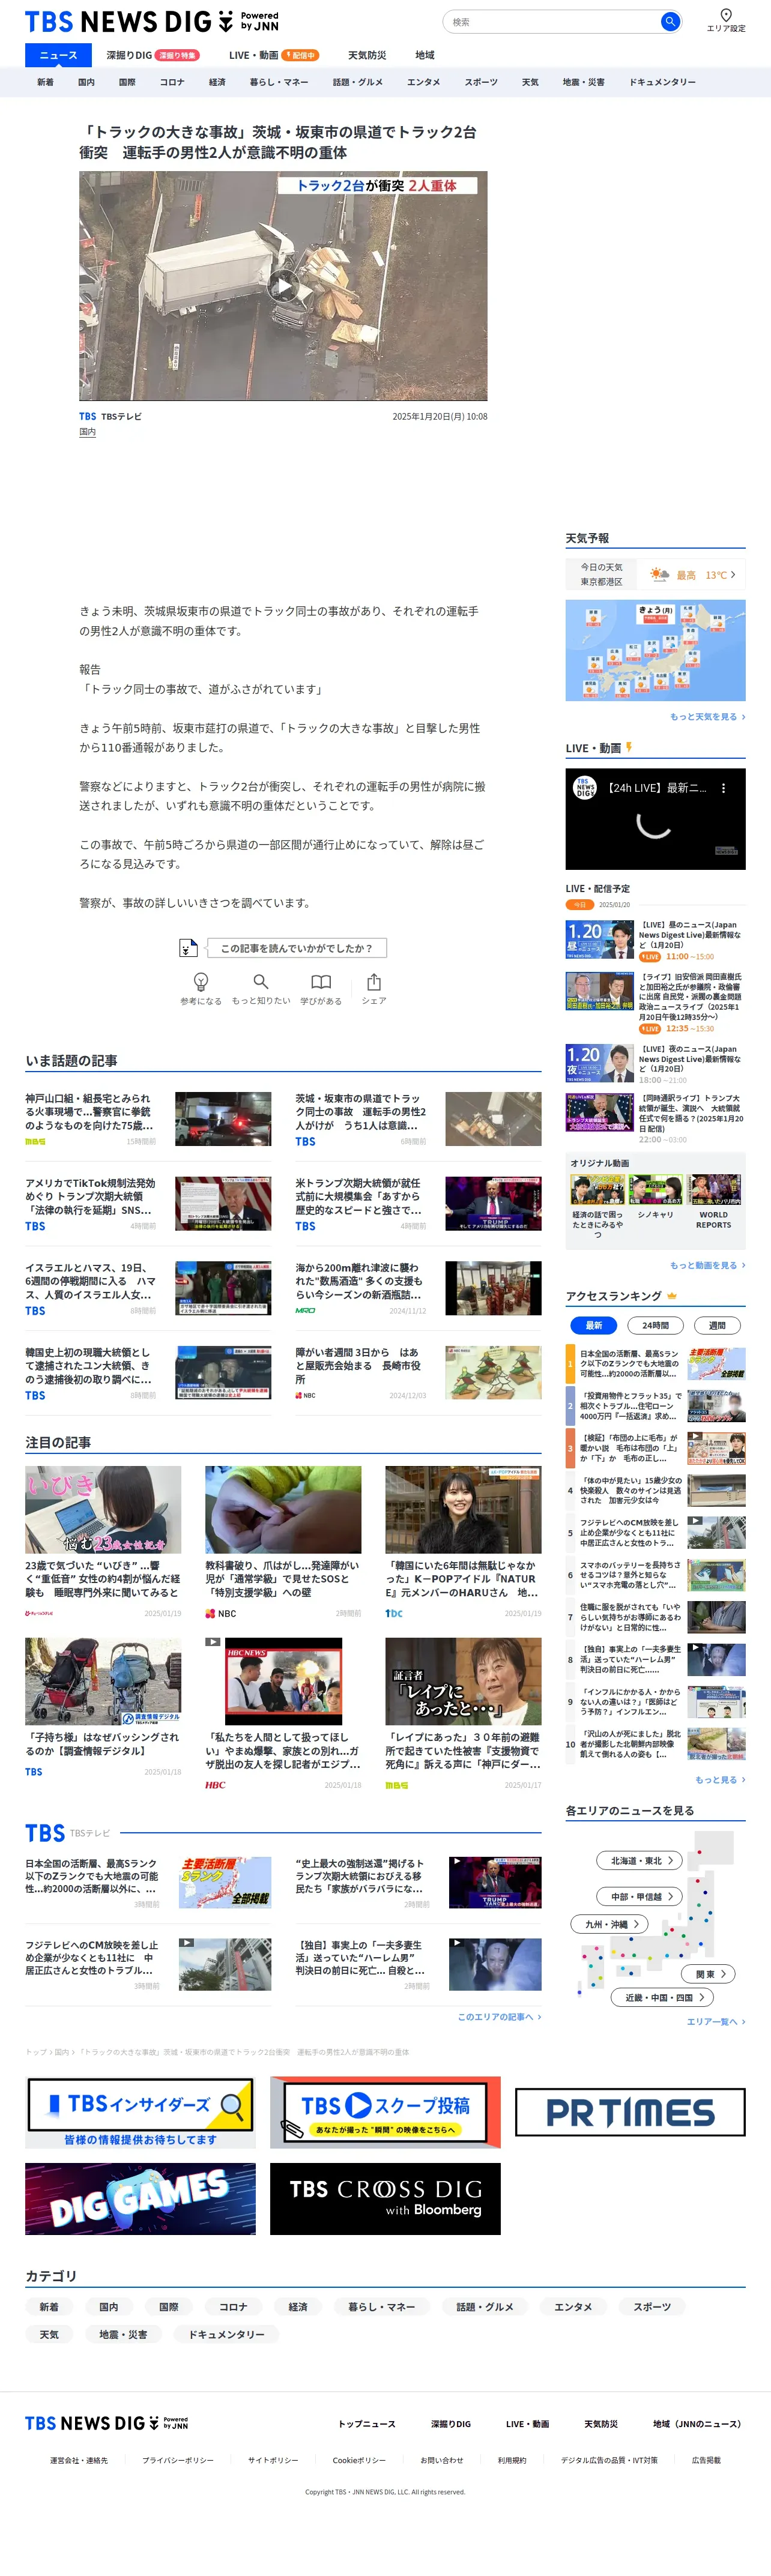
Task: Open the スポーツ sub-navigation item
Action: pos(481,82)
